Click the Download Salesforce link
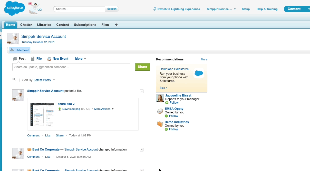The width and height of the screenshot is (310, 171). pyautogui.click(x=174, y=69)
